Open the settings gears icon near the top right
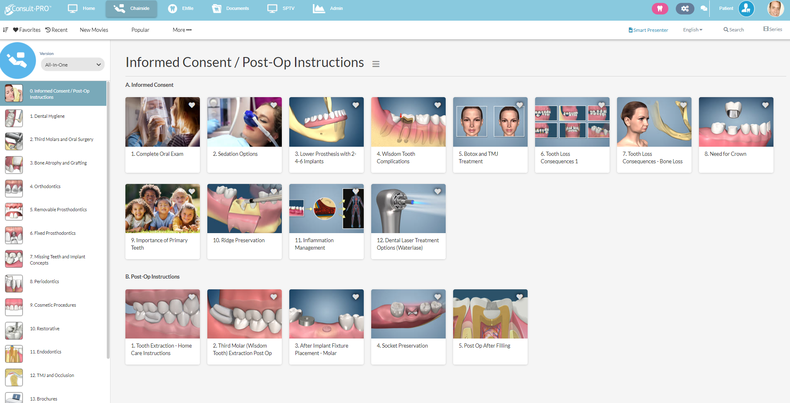This screenshot has height=403, width=790. click(x=684, y=8)
